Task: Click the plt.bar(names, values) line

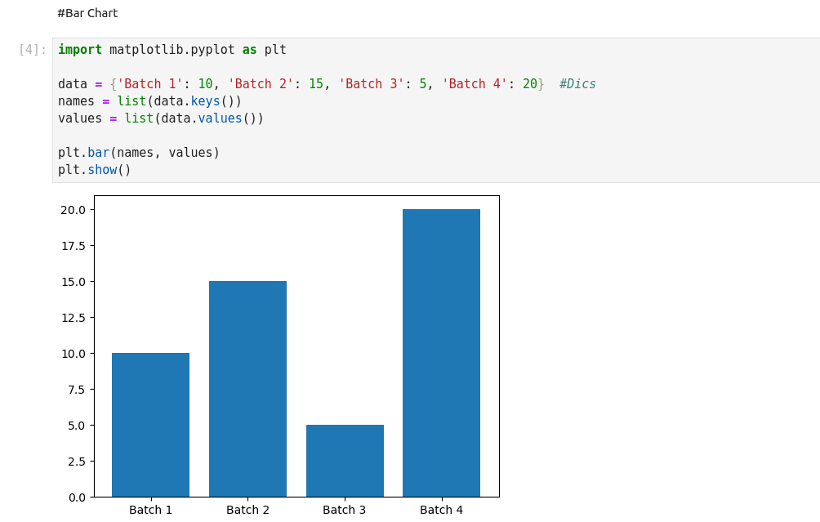Action: (x=139, y=153)
